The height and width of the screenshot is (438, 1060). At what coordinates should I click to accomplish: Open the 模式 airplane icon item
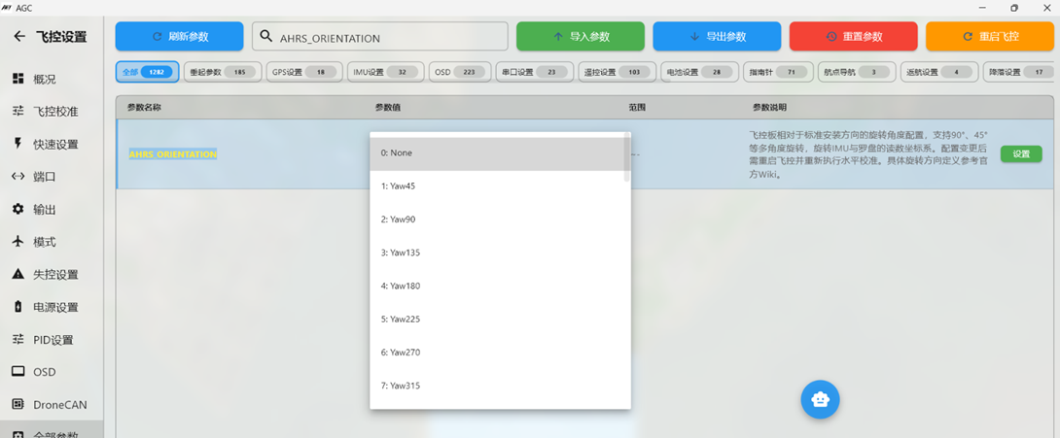click(18, 242)
